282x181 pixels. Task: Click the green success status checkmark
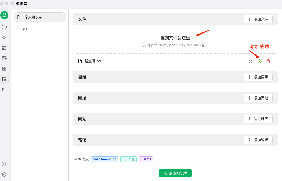click(x=259, y=61)
